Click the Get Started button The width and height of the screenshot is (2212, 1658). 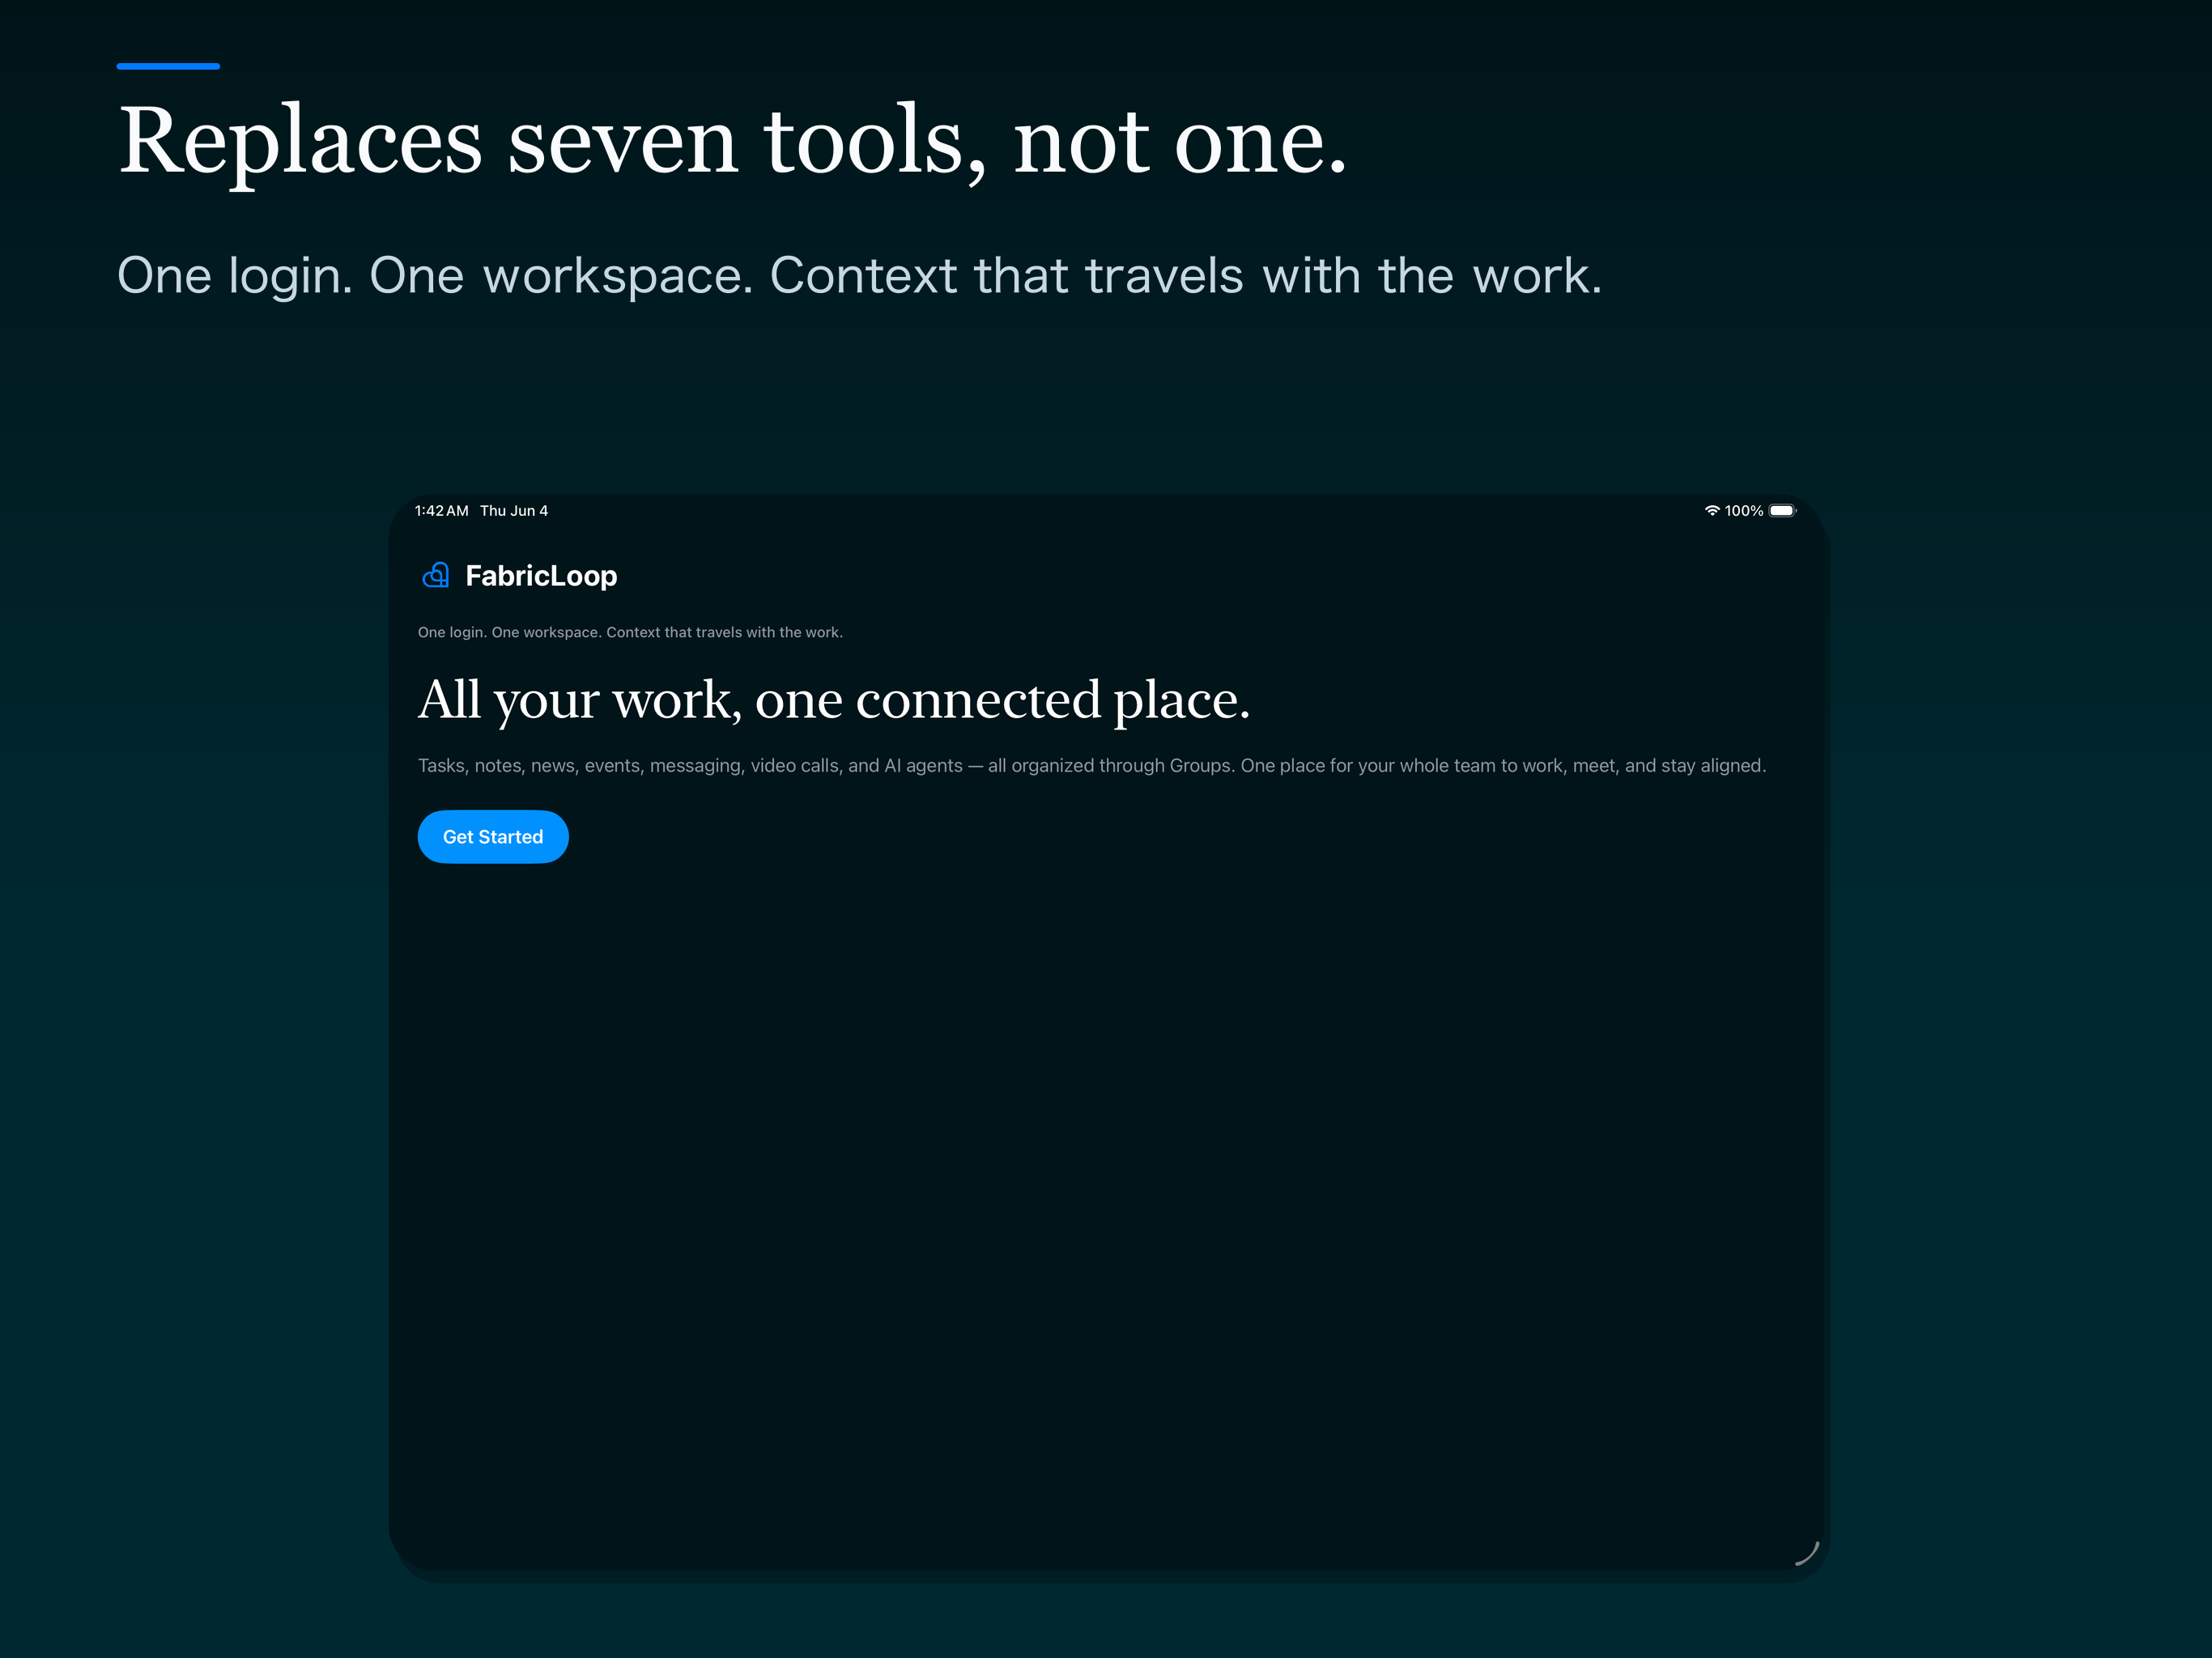pyautogui.click(x=493, y=837)
